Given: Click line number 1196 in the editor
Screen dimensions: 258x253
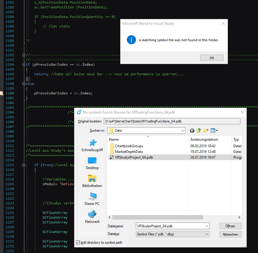Looking at the screenshot, I should click(x=10, y=74).
